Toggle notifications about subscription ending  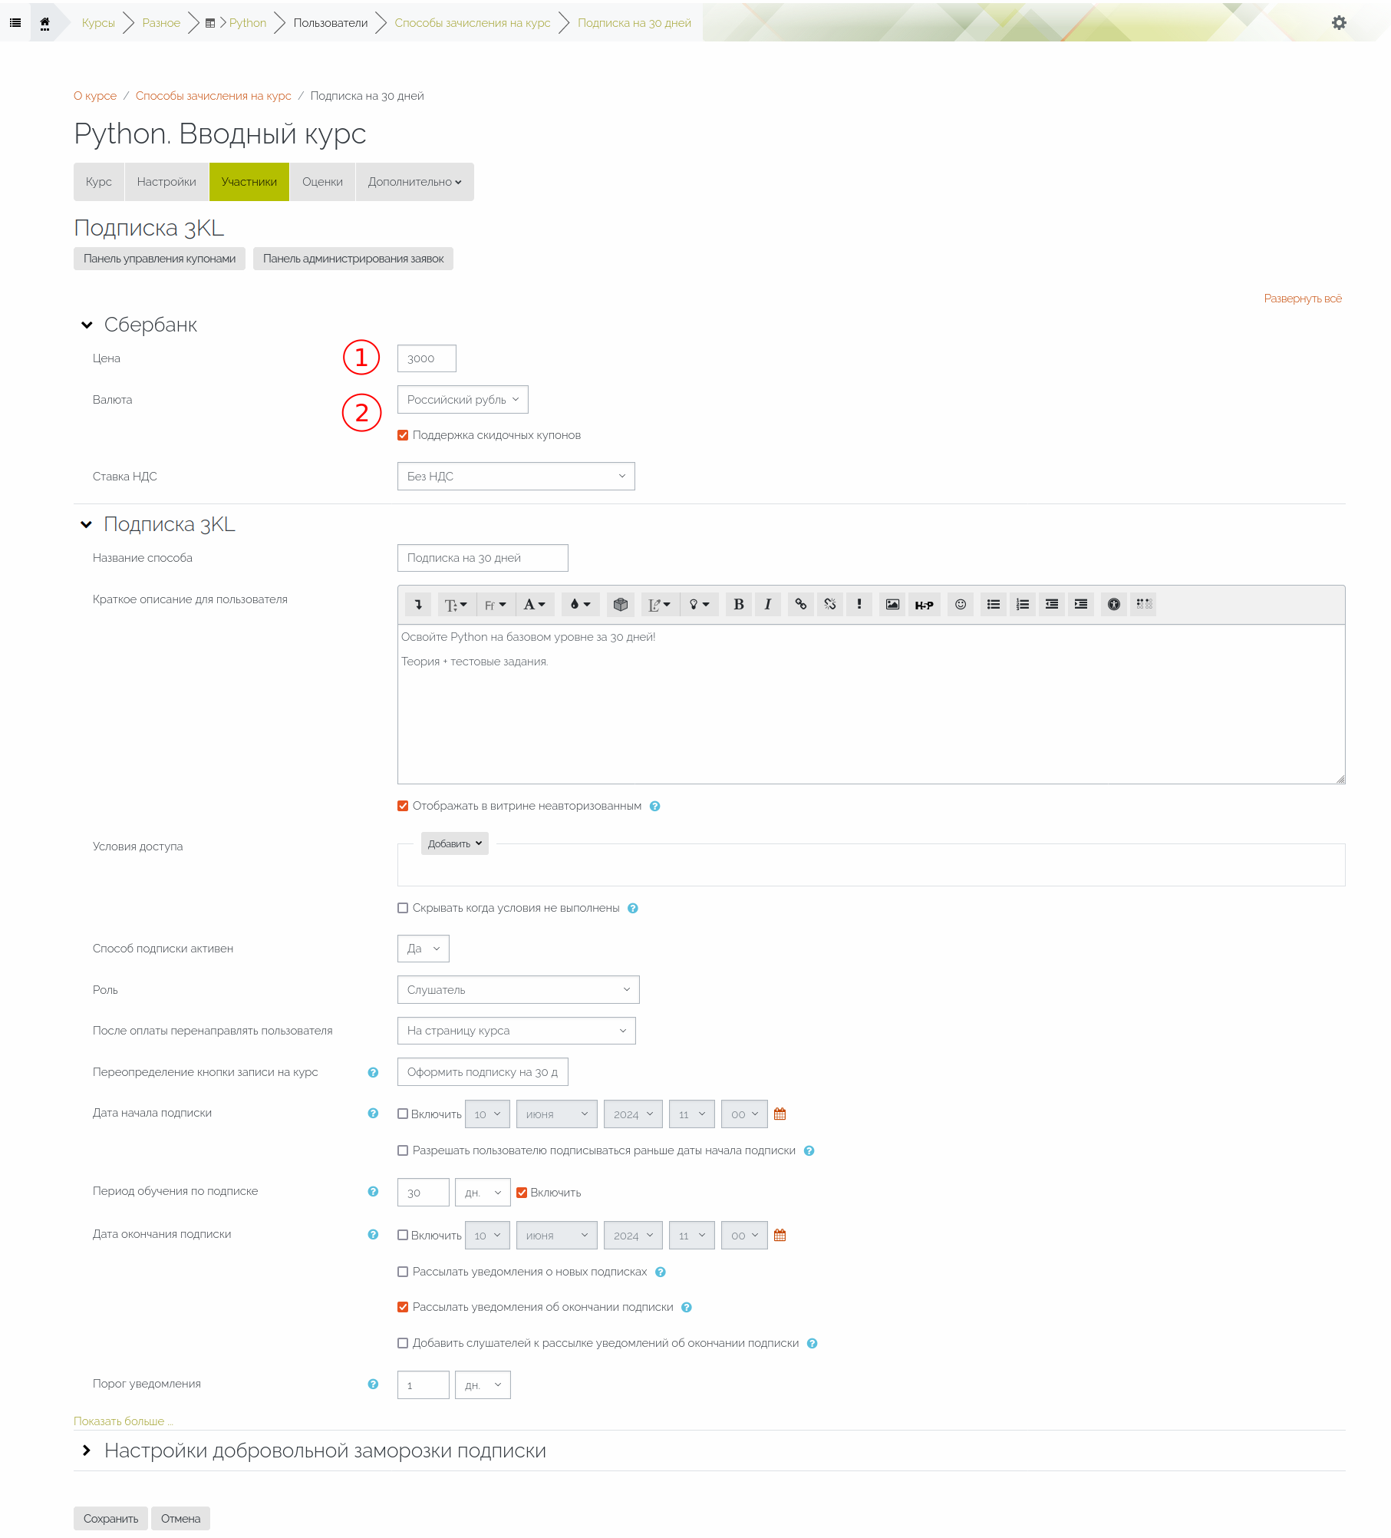pos(403,1307)
